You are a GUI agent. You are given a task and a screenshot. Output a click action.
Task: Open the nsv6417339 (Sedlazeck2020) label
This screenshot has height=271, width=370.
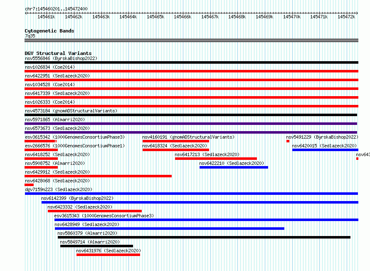pyautogui.click(x=57, y=93)
